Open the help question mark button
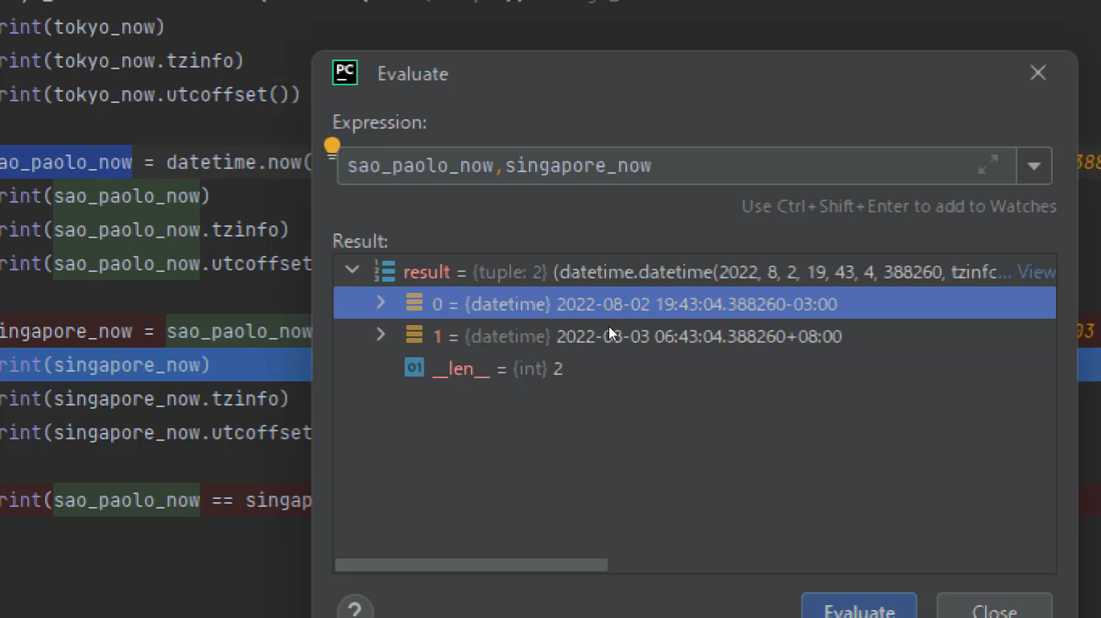This screenshot has height=618, width=1101. (355, 609)
